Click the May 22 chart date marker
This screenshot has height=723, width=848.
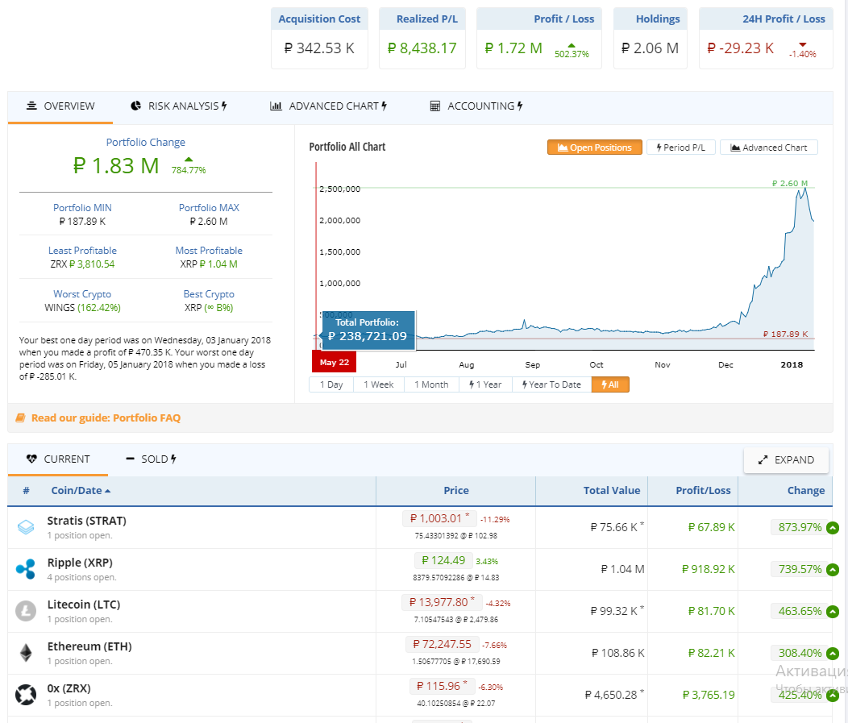[334, 362]
